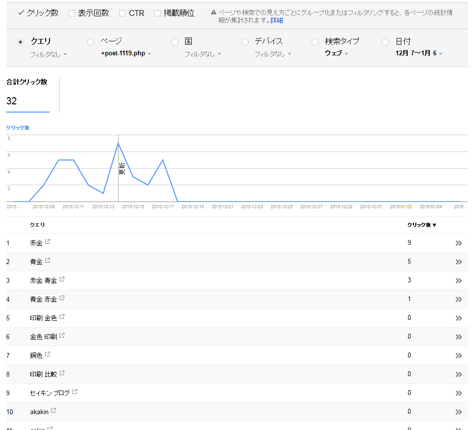Click external link icon beside "青金"
The width and height of the screenshot is (474, 430).
pos(47,261)
